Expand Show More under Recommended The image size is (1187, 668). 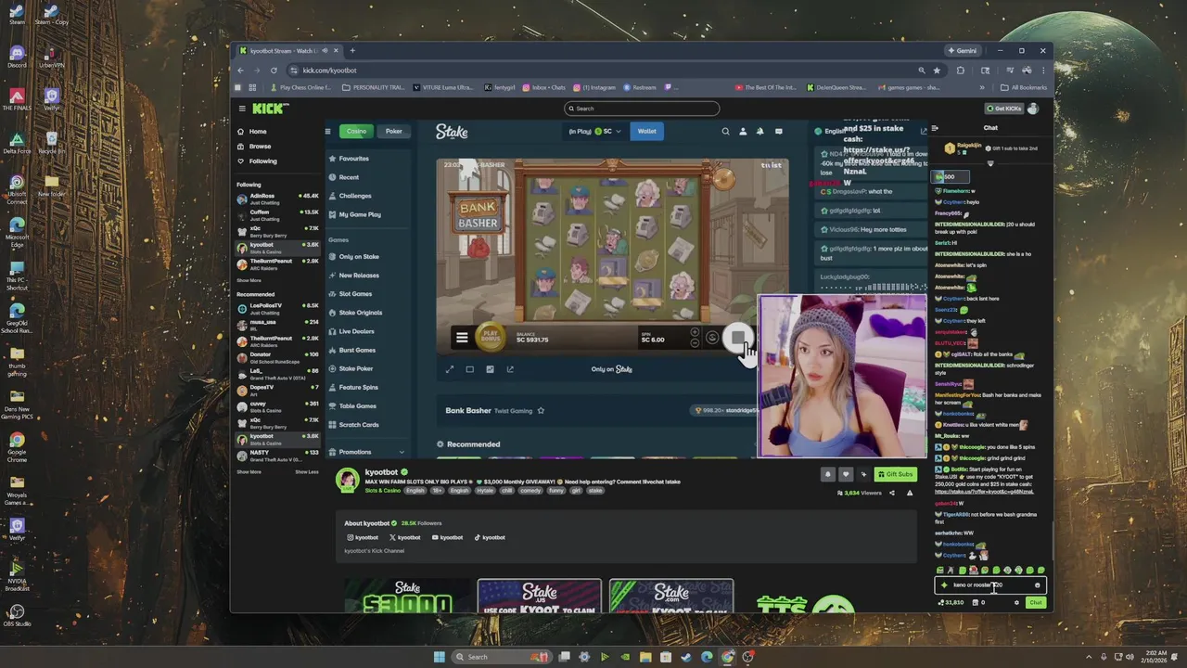249,472
